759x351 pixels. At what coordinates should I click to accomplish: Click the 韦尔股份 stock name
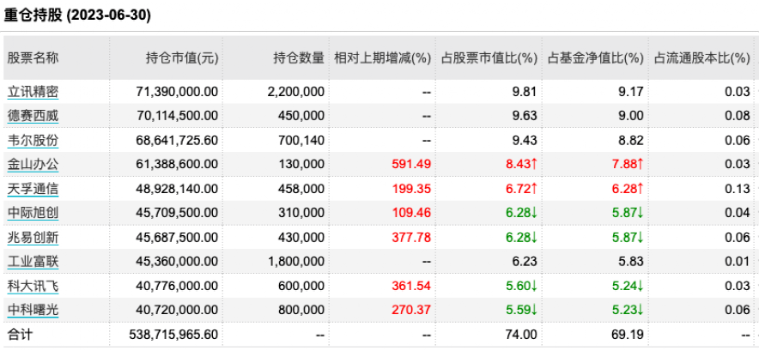point(33,140)
